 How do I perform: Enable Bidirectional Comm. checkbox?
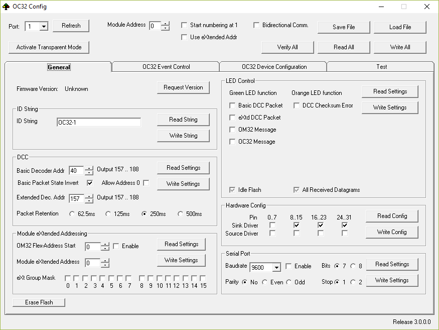pos(256,25)
